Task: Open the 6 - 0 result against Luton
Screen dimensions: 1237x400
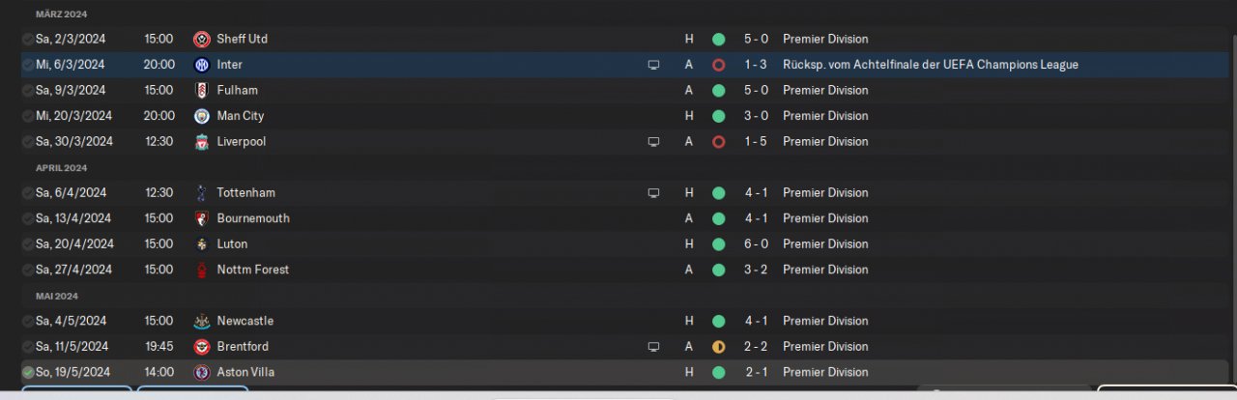Action: tap(756, 243)
